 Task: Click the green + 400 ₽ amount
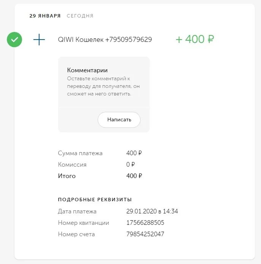195,39
